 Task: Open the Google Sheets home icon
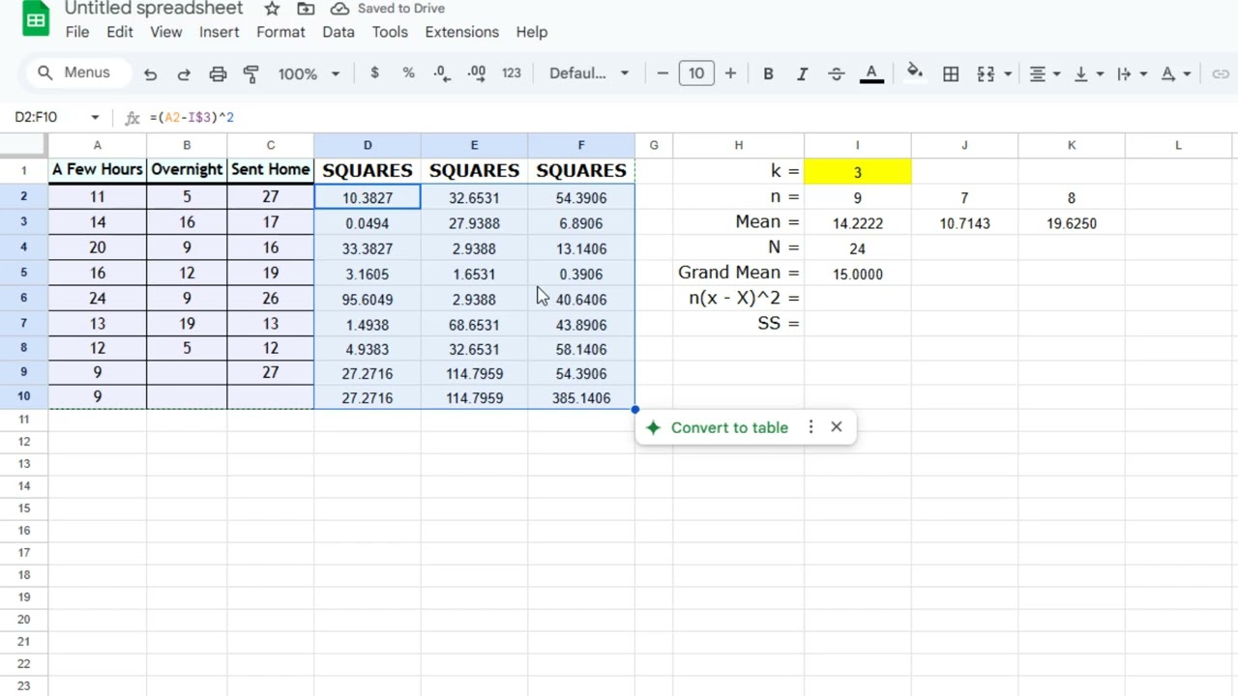[x=36, y=18]
